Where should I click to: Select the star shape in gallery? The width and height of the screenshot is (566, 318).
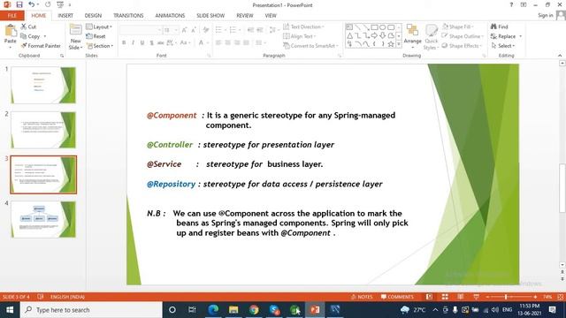391,44
